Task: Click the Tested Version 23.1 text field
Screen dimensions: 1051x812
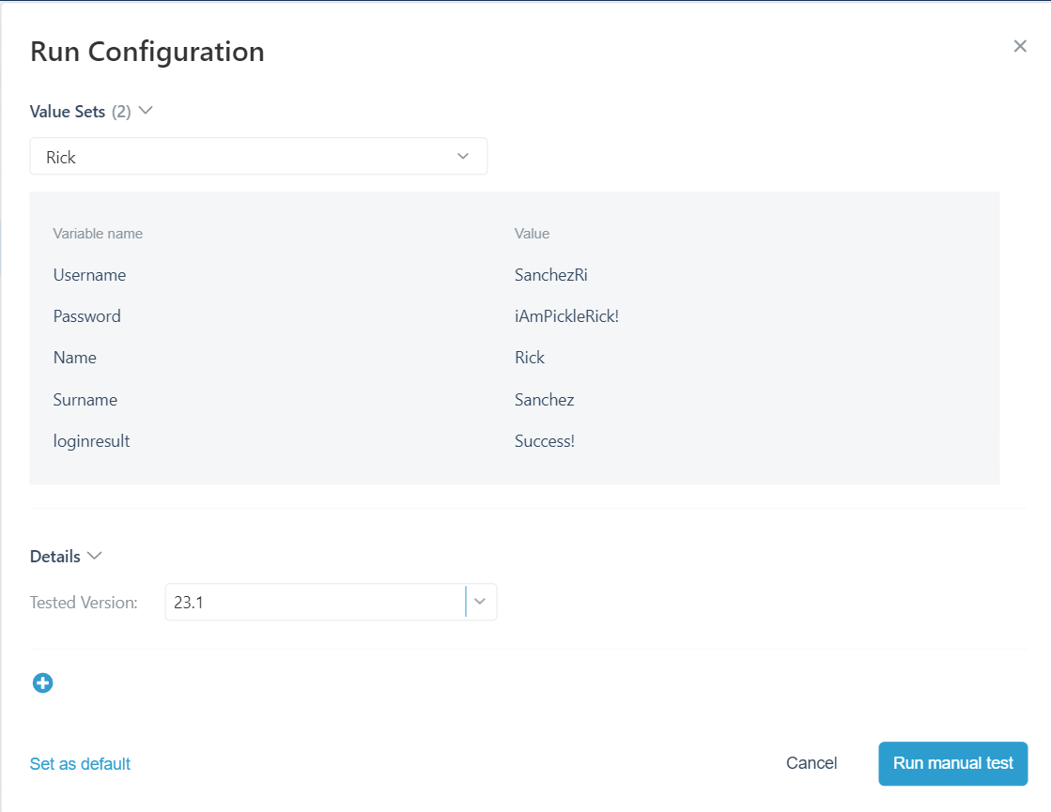Action: (x=315, y=603)
